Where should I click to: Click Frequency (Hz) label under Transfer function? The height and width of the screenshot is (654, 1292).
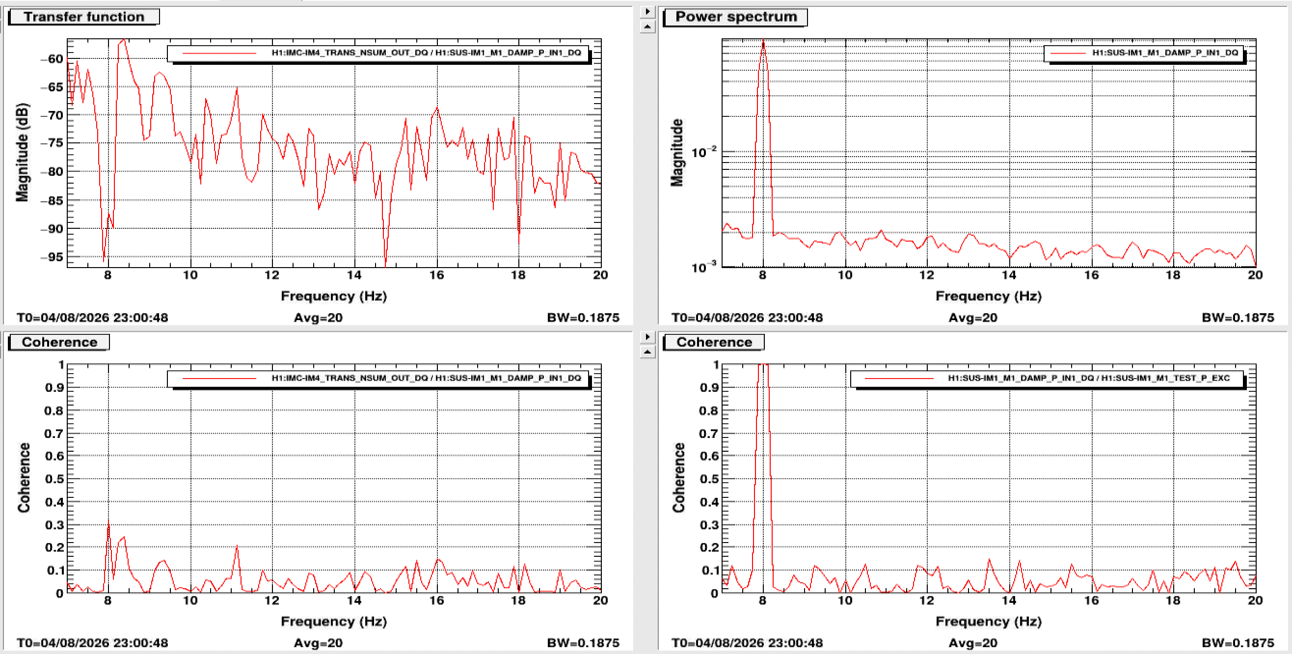(333, 296)
